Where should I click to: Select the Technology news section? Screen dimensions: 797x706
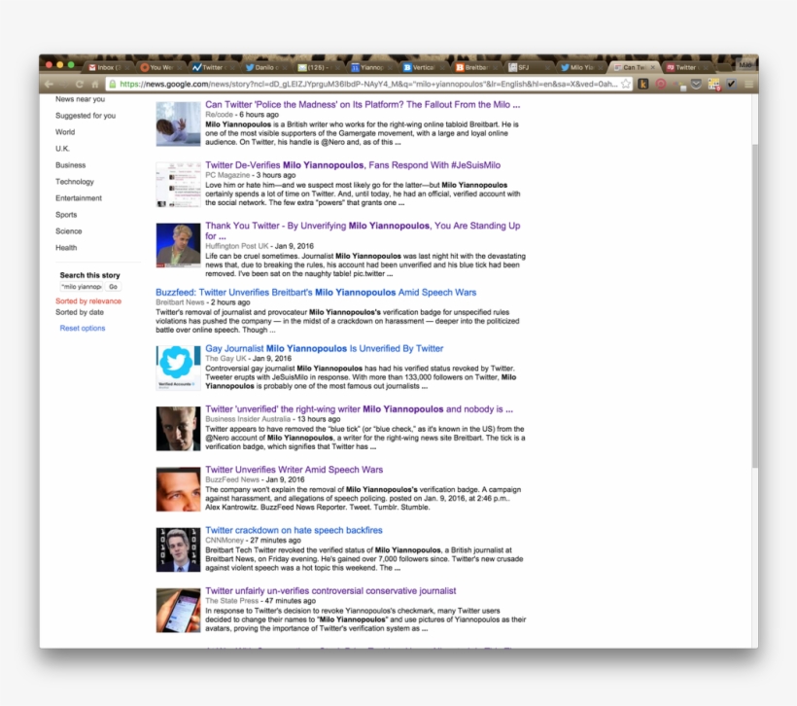[75, 182]
